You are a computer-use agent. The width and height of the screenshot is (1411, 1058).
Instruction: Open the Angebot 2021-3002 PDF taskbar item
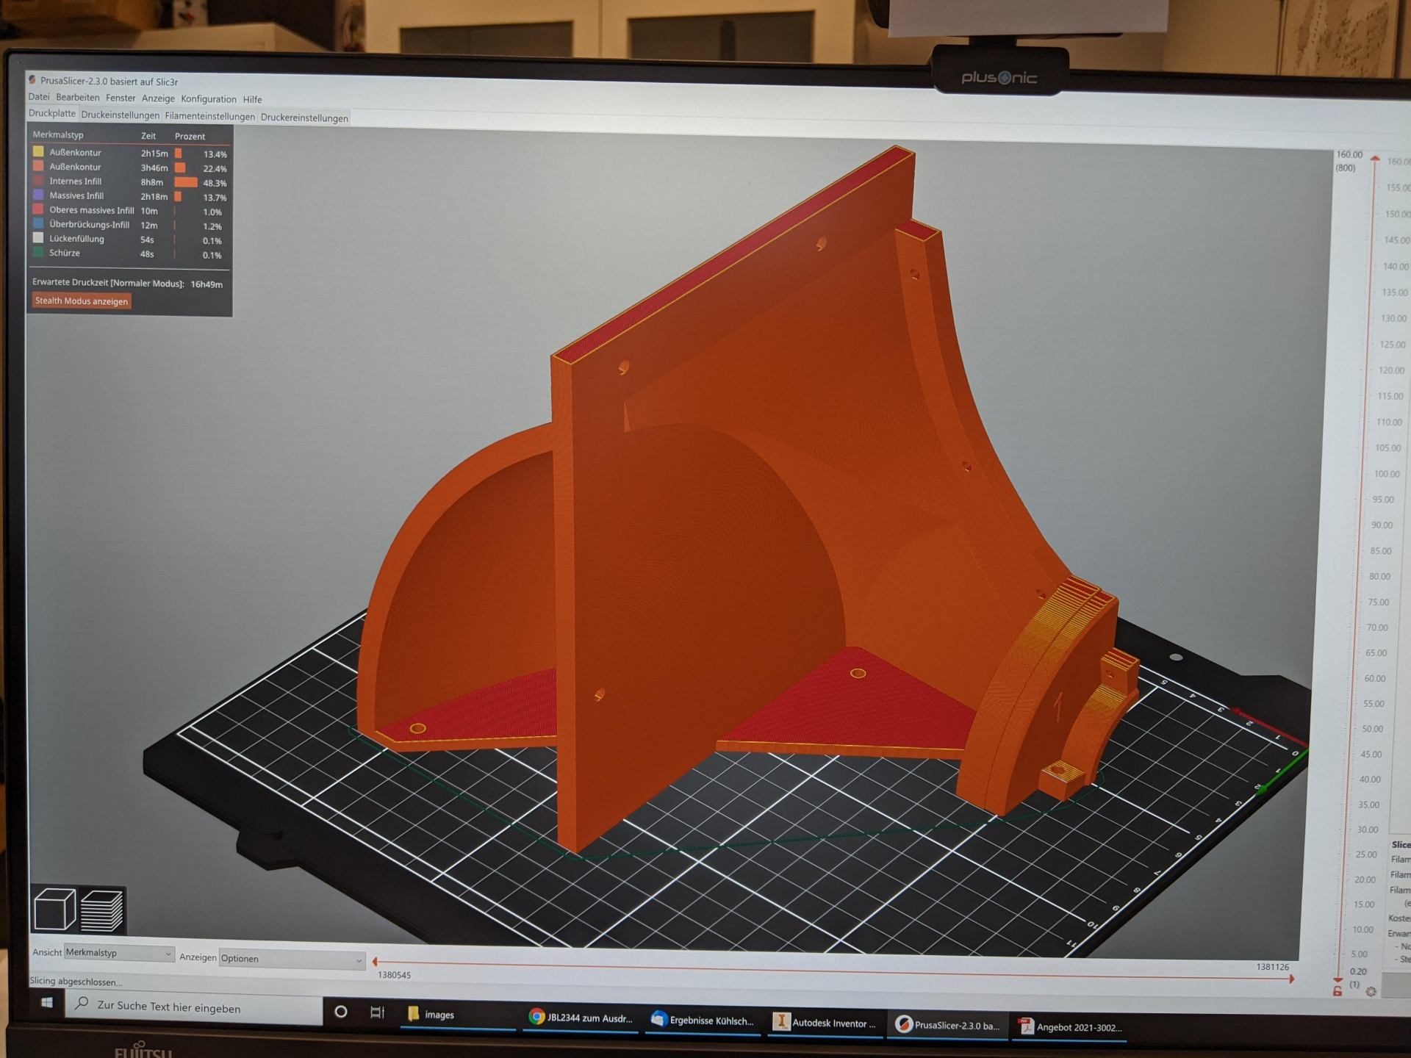(x=1069, y=1027)
